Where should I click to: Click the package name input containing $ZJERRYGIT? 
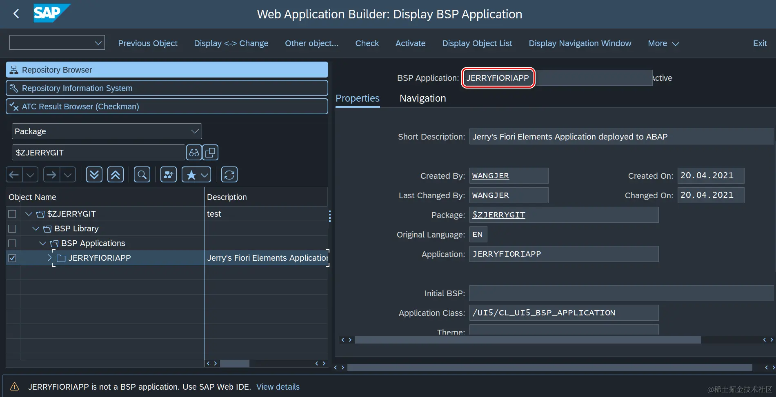point(98,153)
